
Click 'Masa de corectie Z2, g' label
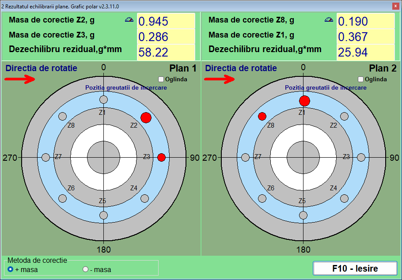tap(52, 20)
